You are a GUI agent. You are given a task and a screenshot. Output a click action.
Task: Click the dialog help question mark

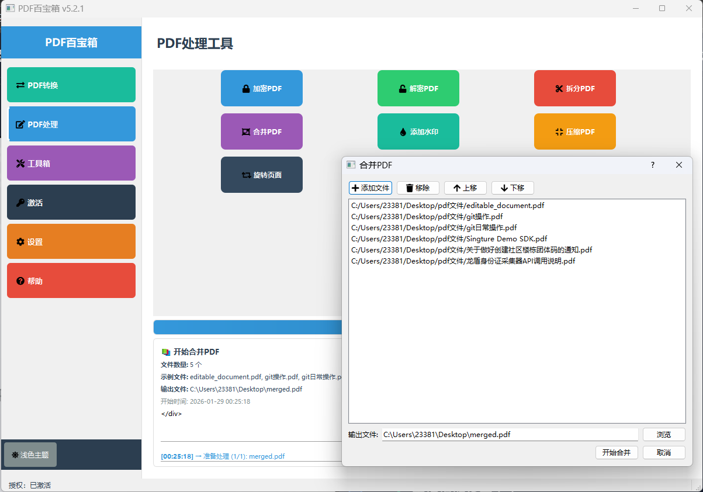[x=652, y=165]
